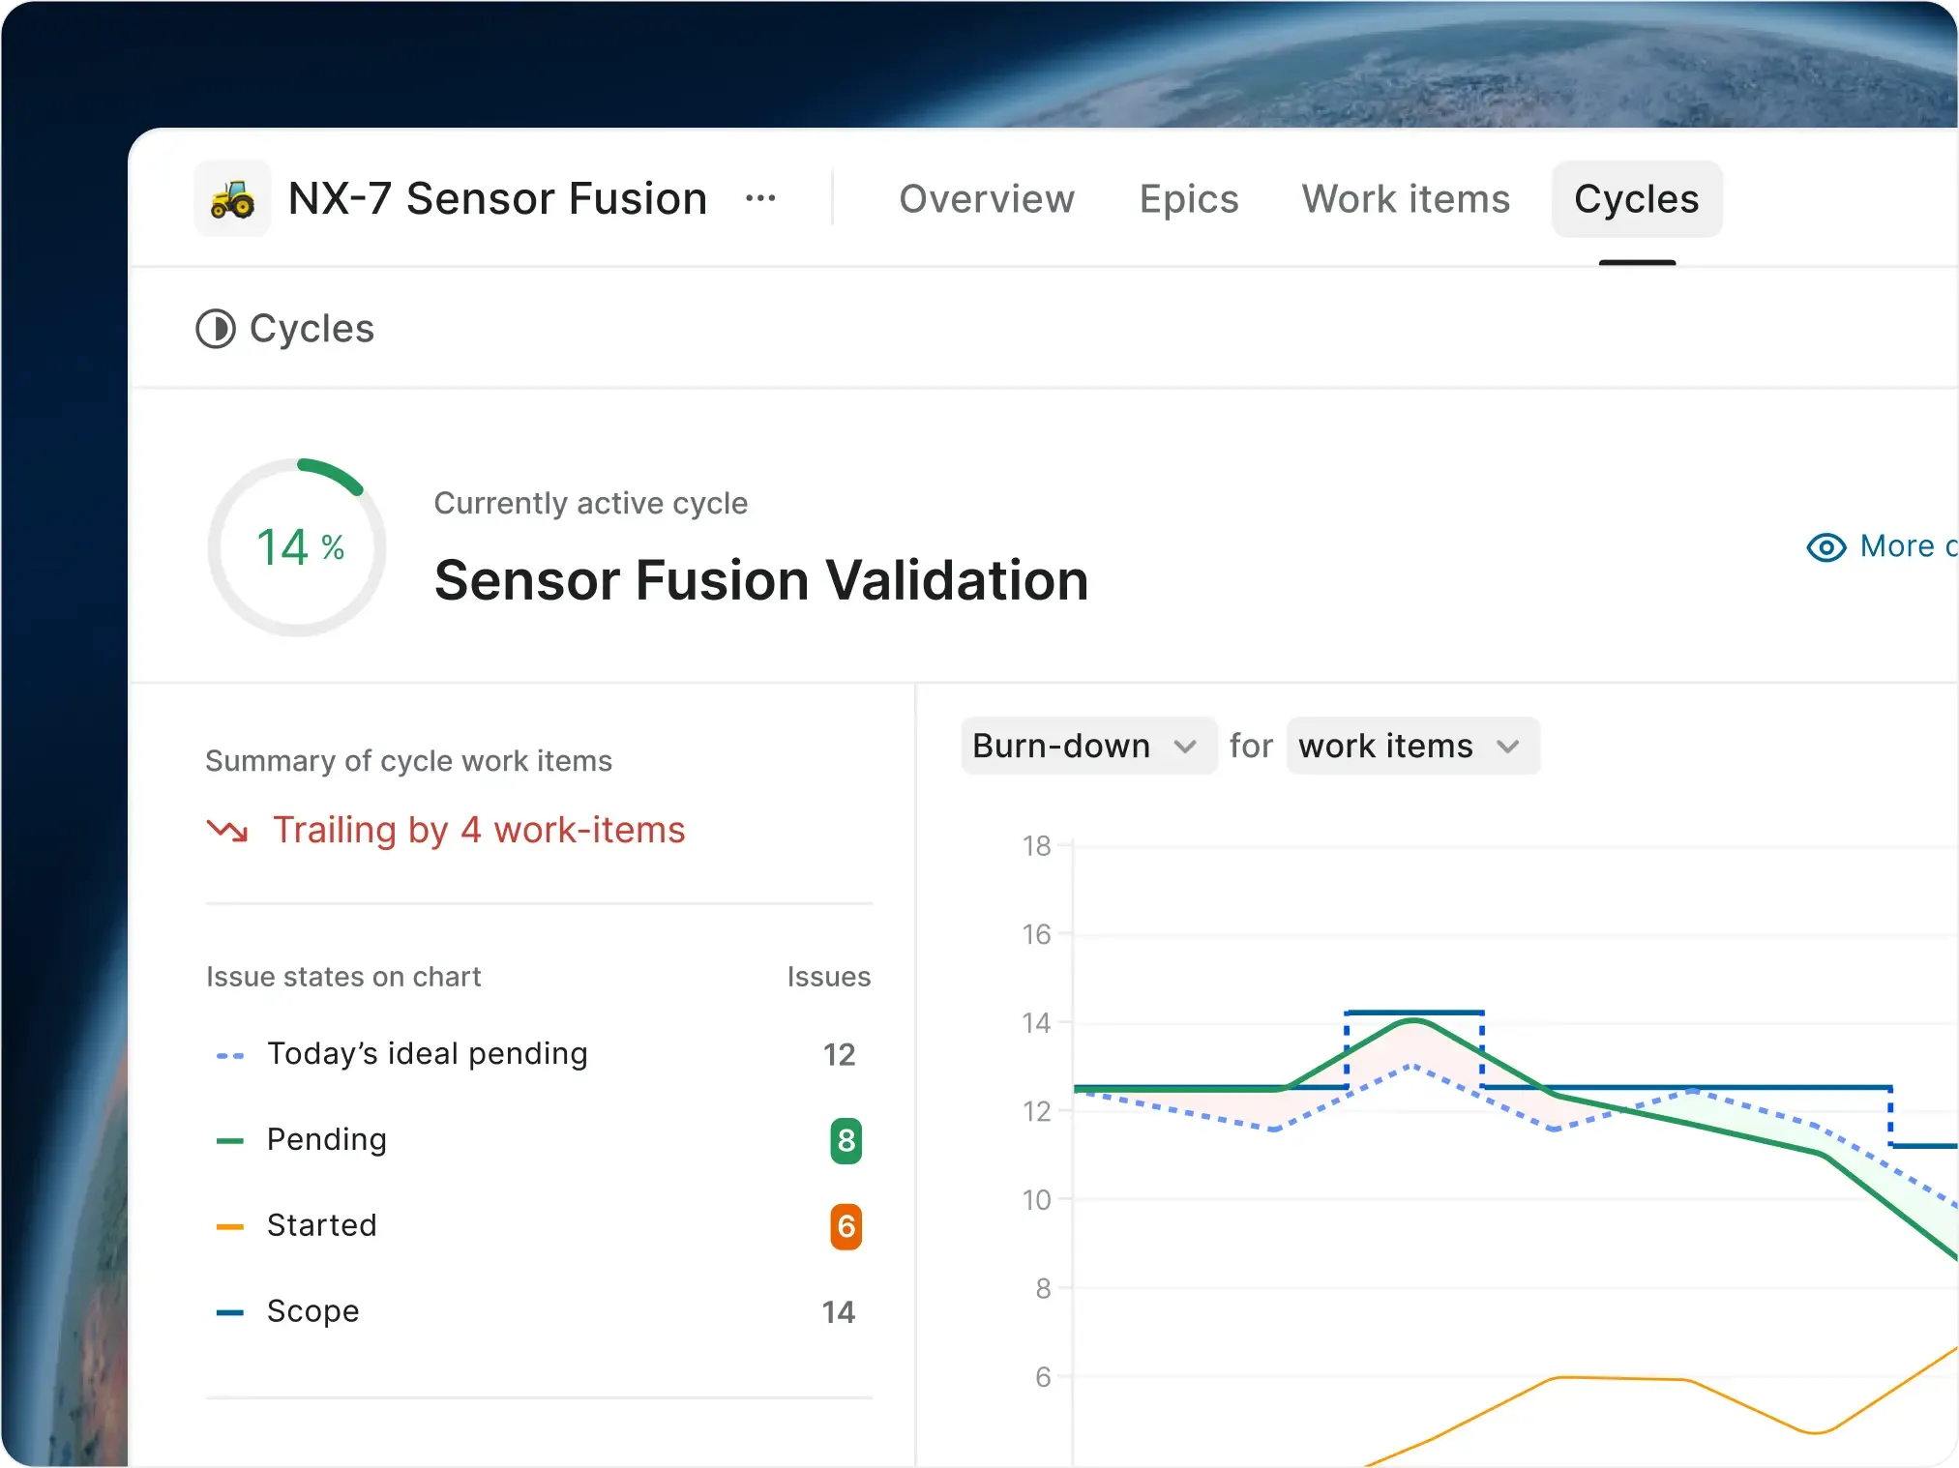Click the red trailing trend arrow icon

(x=227, y=831)
